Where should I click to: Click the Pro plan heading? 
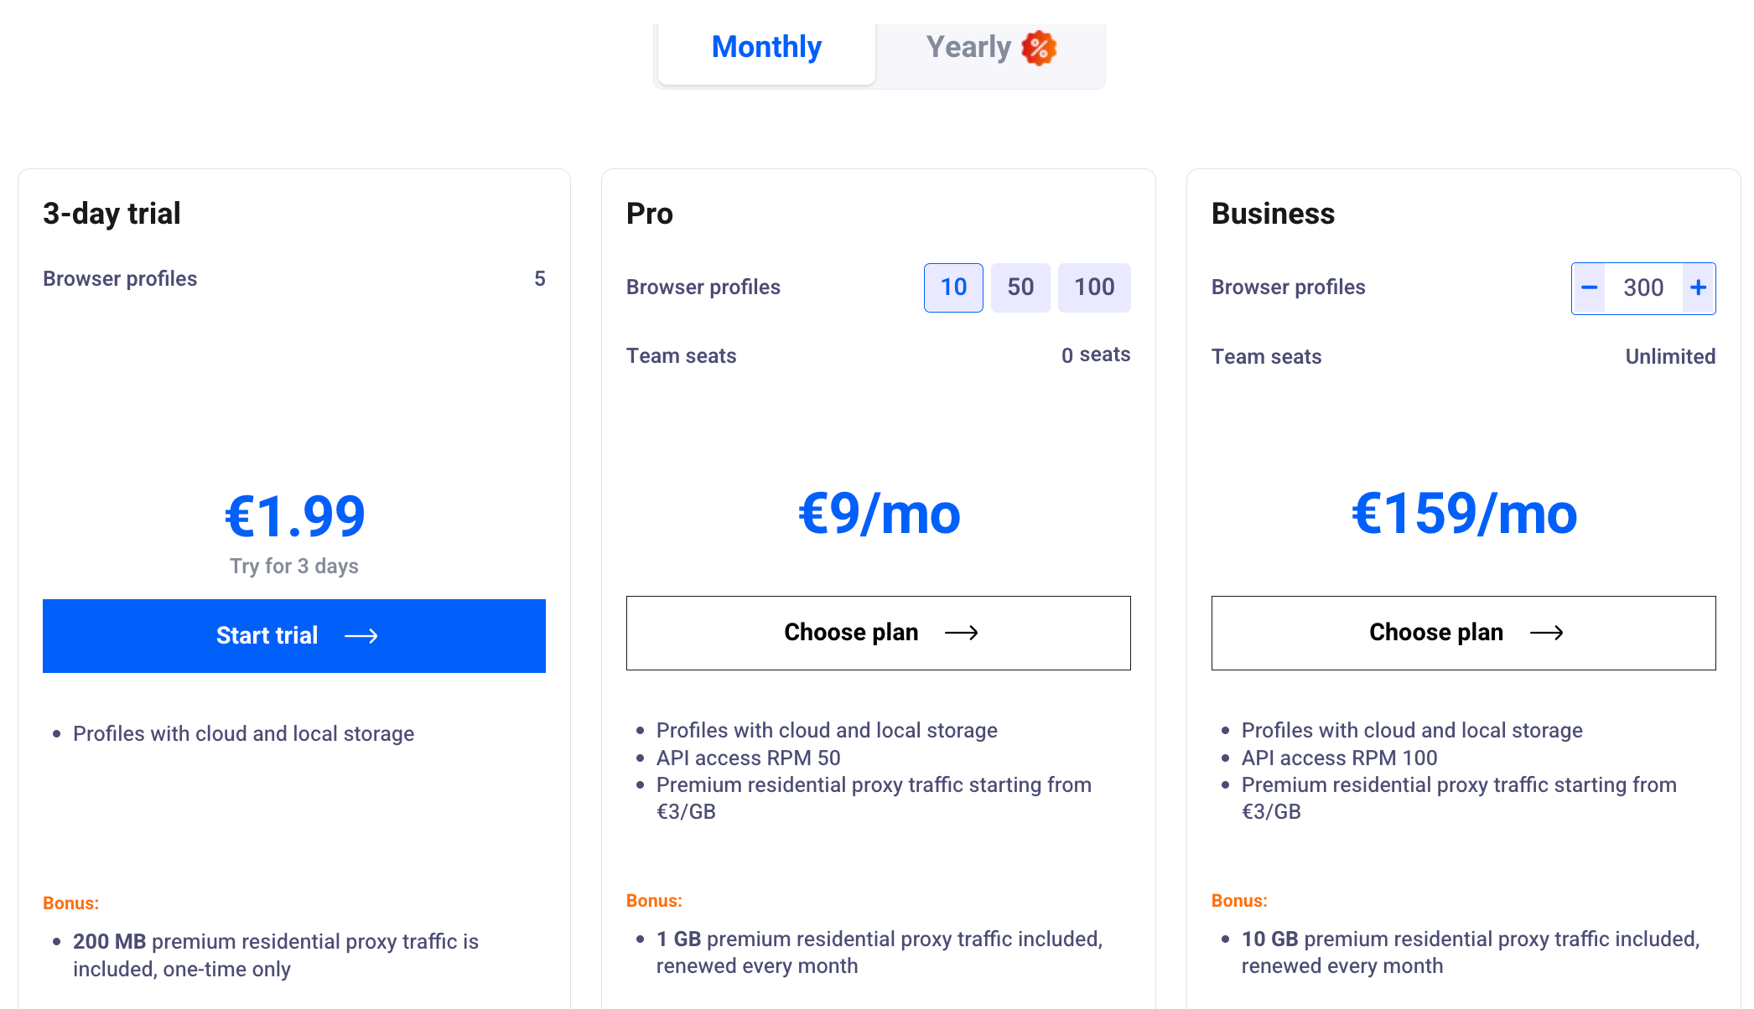pos(650,214)
